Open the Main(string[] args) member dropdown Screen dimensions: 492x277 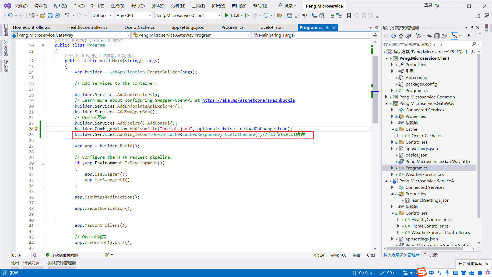coord(312,35)
